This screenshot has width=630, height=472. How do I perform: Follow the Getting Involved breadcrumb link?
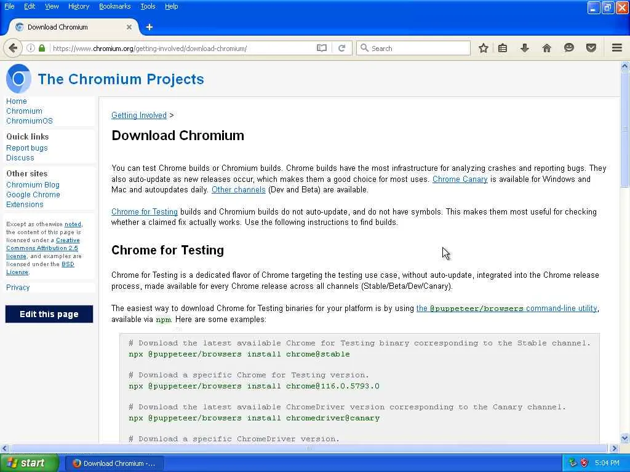point(139,115)
